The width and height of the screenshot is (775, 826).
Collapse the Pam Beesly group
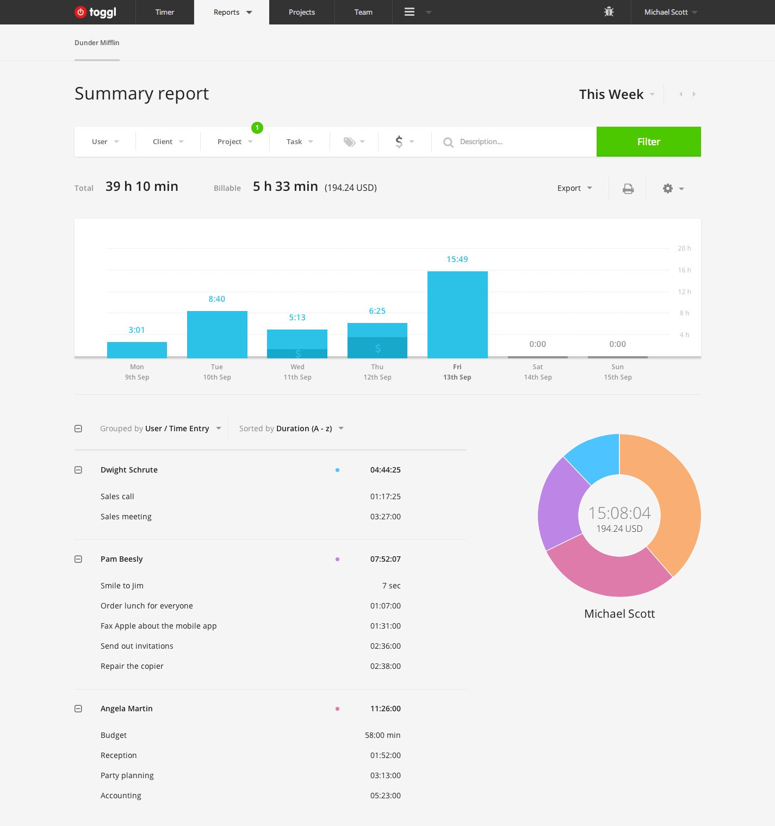[78, 559]
